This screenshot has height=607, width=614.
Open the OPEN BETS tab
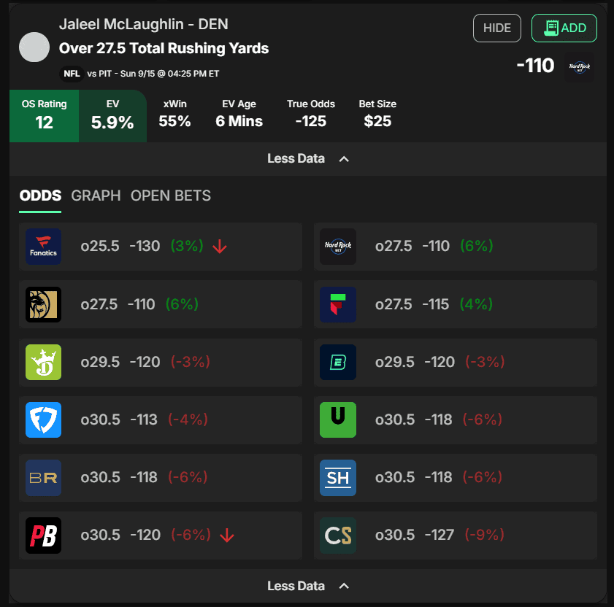click(x=170, y=196)
